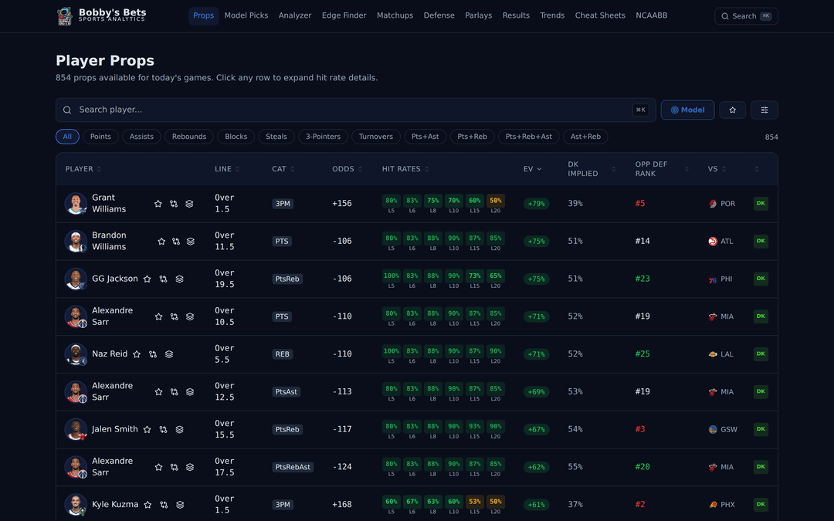834x521 pixels.
Task: Filter props by Pts+Reb
Action: pos(473,137)
